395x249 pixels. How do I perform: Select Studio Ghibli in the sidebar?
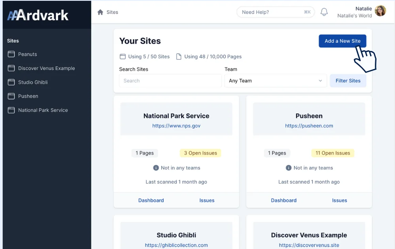(33, 82)
